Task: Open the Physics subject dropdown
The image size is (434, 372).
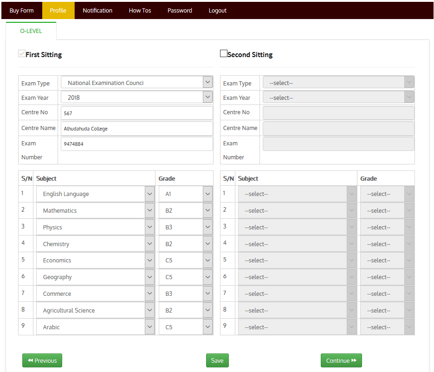Action: pyautogui.click(x=95, y=227)
